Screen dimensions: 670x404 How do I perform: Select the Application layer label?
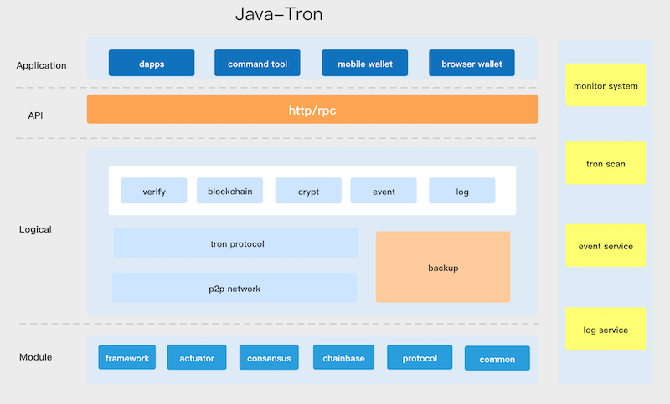coord(41,65)
